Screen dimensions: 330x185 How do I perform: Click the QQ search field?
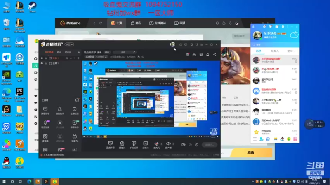point(275,45)
